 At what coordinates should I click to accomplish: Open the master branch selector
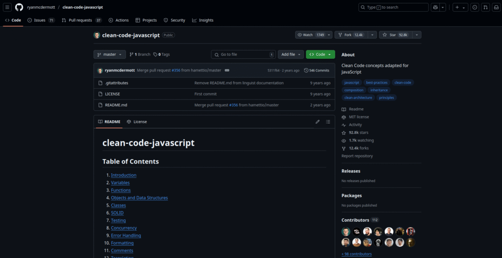point(109,54)
